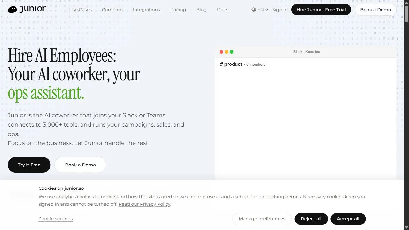
Task: Click the green 'ops assistant.' headline text
Action: [46, 93]
